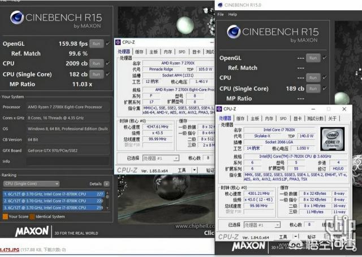Open 工具 dropdown arrow in Ryzen CPU-Z

point(195,171)
